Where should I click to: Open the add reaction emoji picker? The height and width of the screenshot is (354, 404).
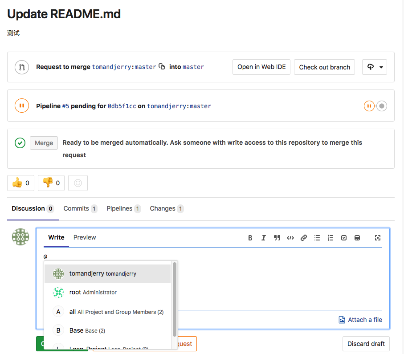pyautogui.click(x=78, y=183)
